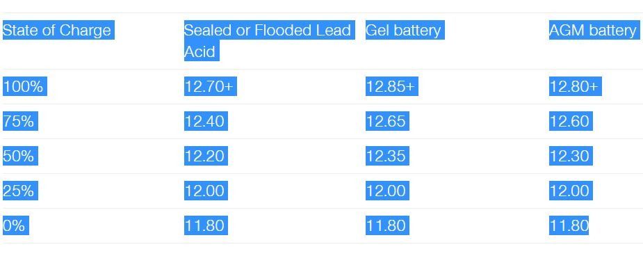This screenshot has height=256, width=643.
Task: Select the 12.30 AGM cell
Action: [x=571, y=156]
